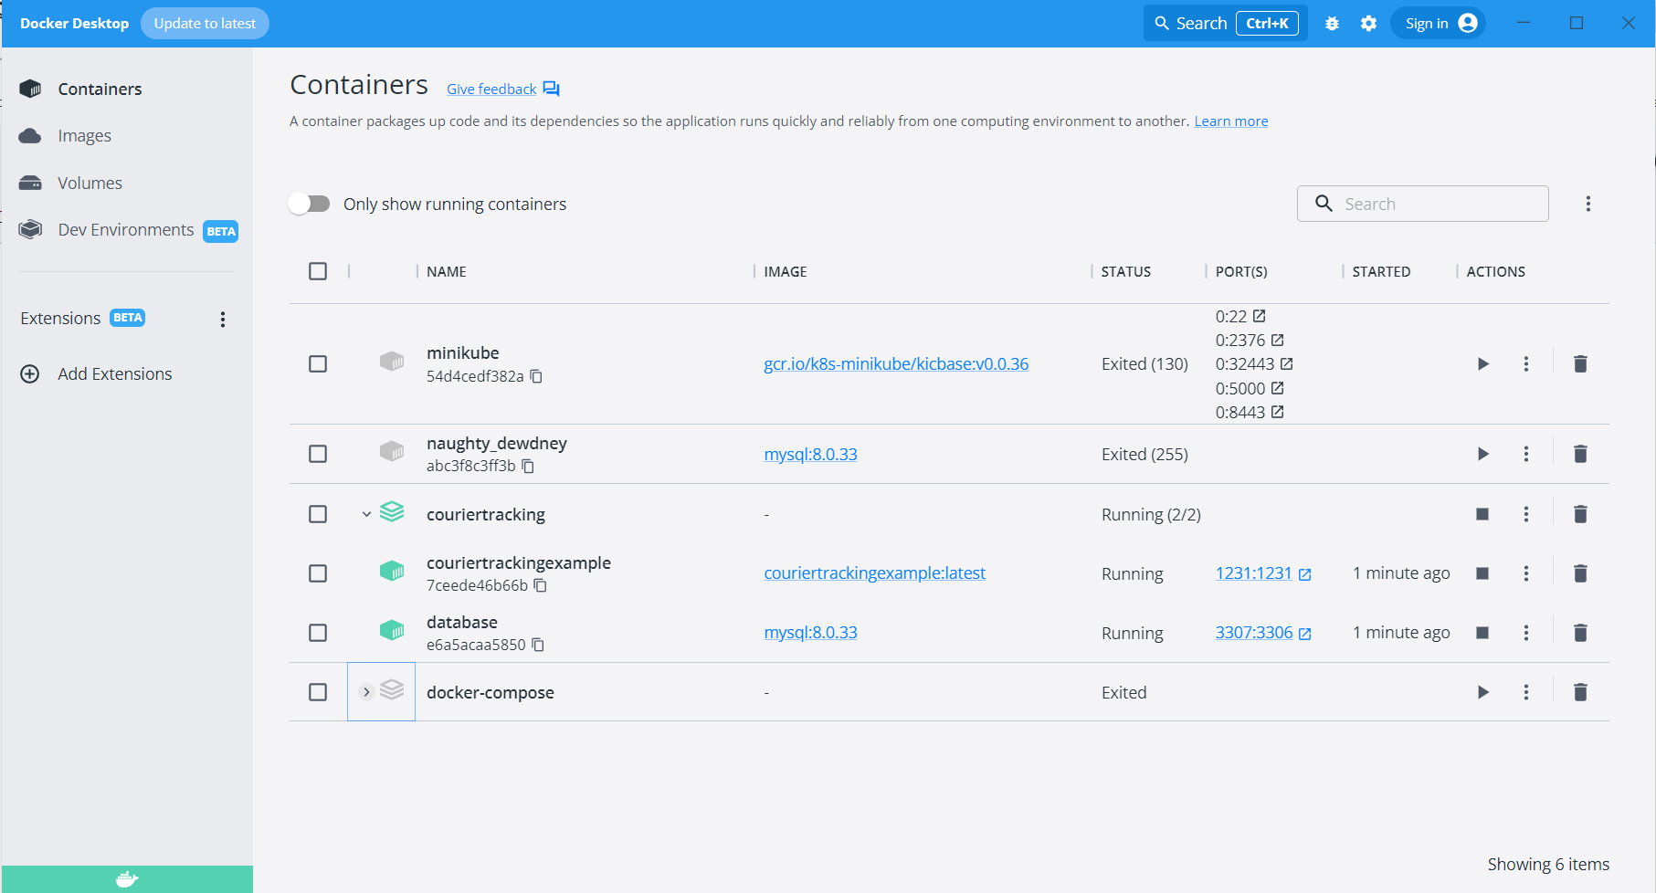1656x893 pixels.
Task: Open more actions for couriertracking stack
Action: pyautogui.click(x=1525, y=514)
